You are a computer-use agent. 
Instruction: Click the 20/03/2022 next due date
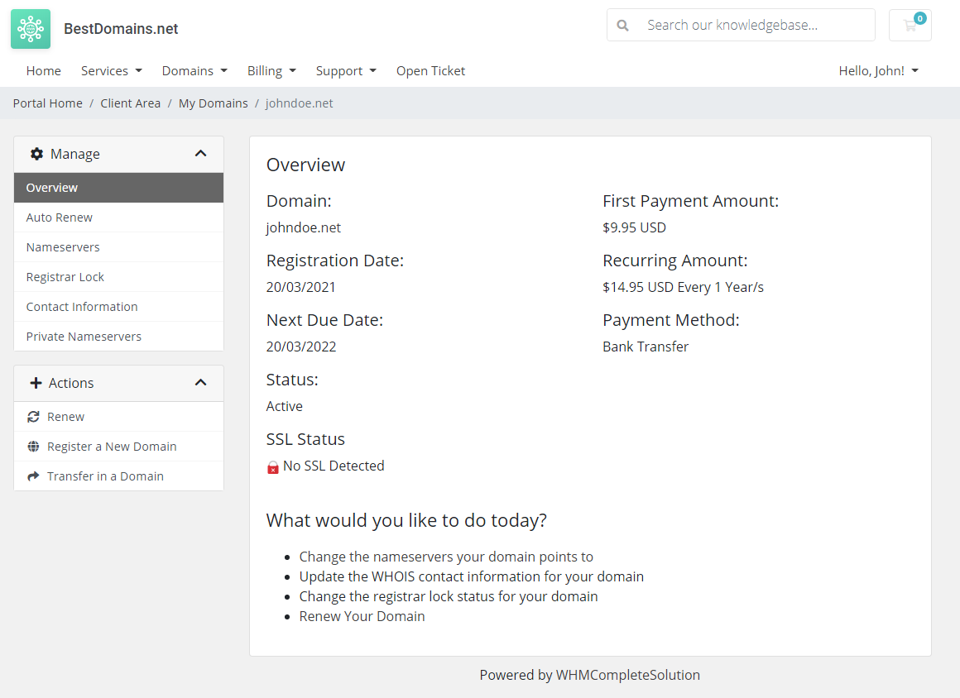[x=301, y=347]
